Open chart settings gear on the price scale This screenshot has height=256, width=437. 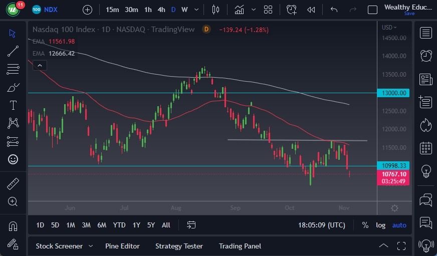(x=394, y=208)
